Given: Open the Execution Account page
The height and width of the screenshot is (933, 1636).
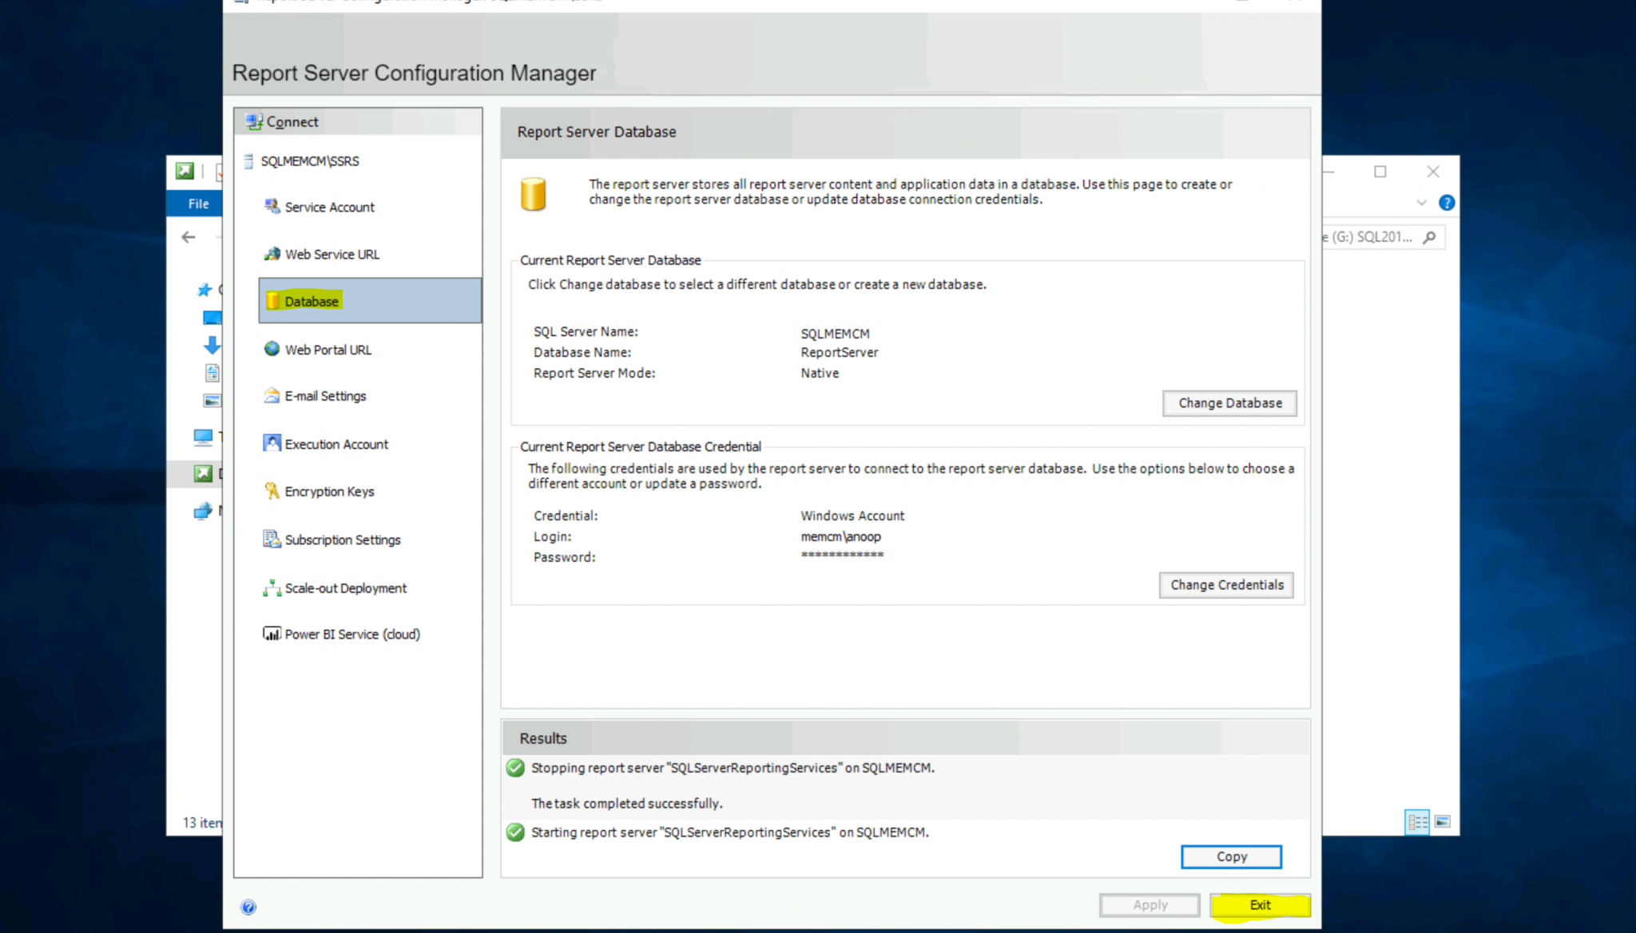Looking at the screenshot, I should point(336,445).
